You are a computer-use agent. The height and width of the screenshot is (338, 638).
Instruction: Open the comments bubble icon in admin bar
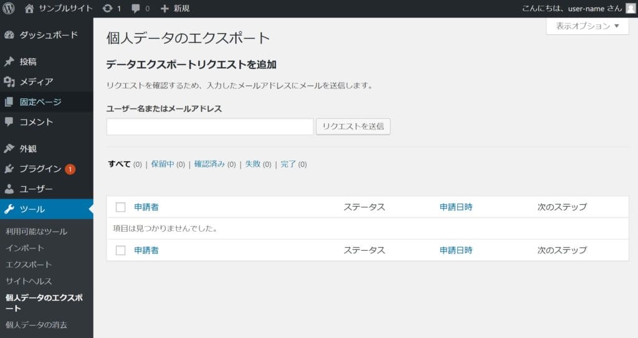(x=135, y=9)
